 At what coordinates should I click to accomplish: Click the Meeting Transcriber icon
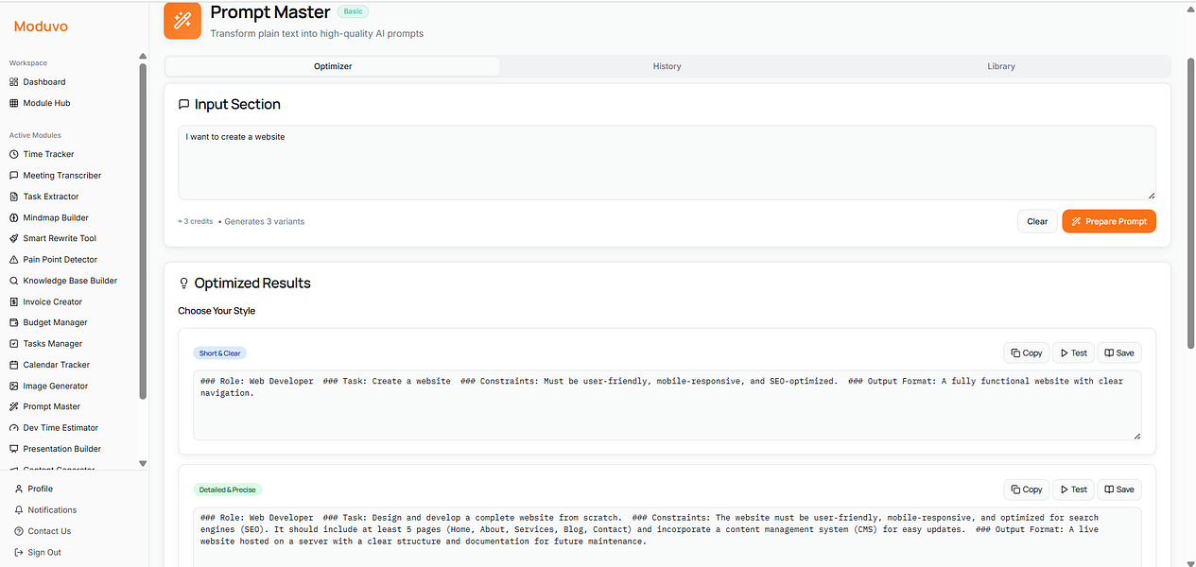coord(14,176)
